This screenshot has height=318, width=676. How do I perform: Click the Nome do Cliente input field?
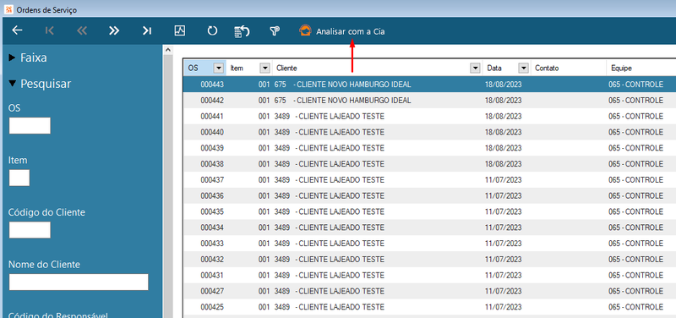click(x=79, y=282)
